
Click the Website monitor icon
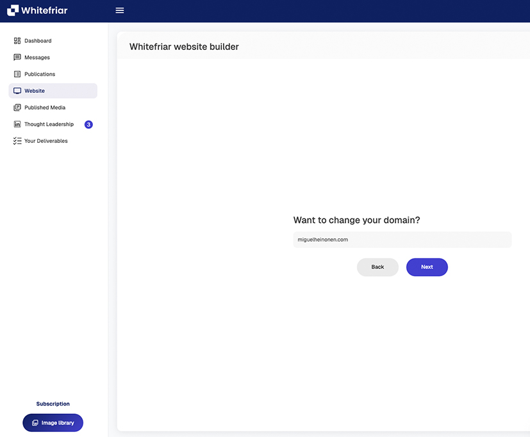(17, 91)
